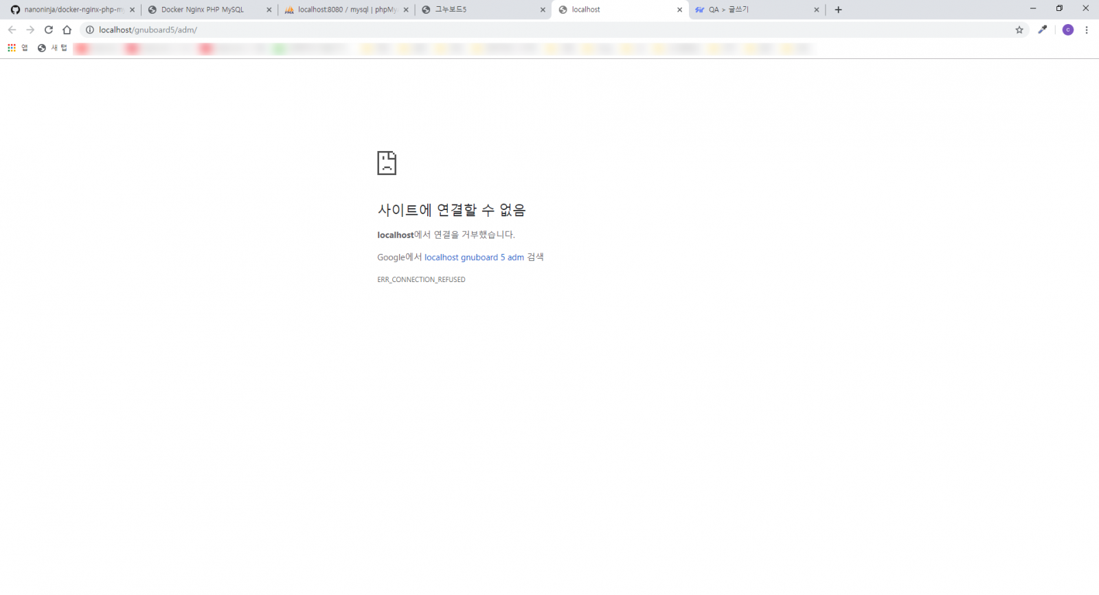Open the 새 탭 bookmark

point(53,48)
